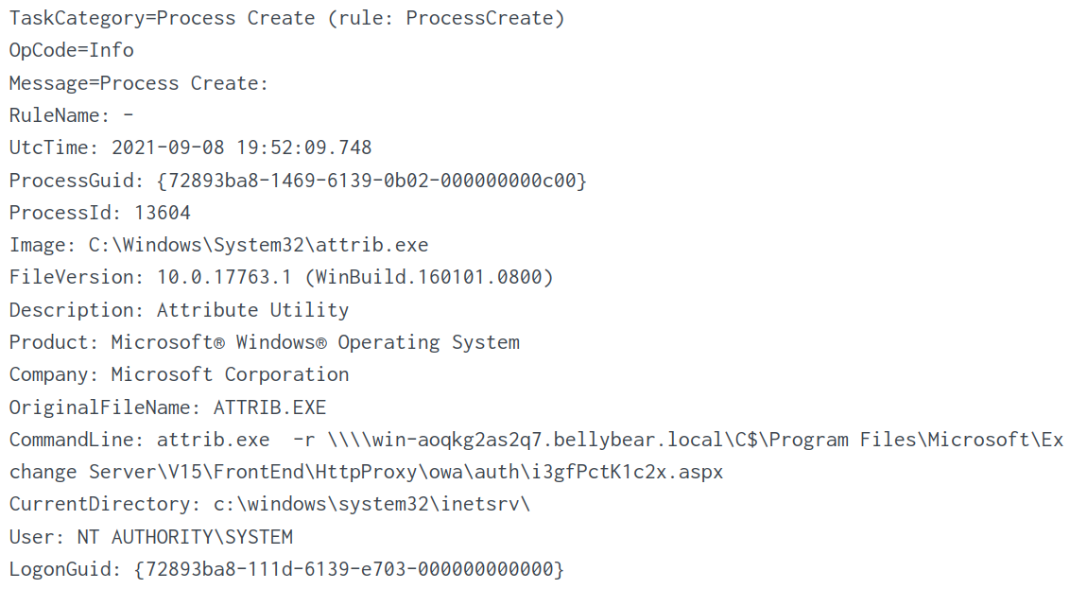Screen dimensions: 1070x589
Task: Select the Message=Process Create text
Action: pos(139,83)
